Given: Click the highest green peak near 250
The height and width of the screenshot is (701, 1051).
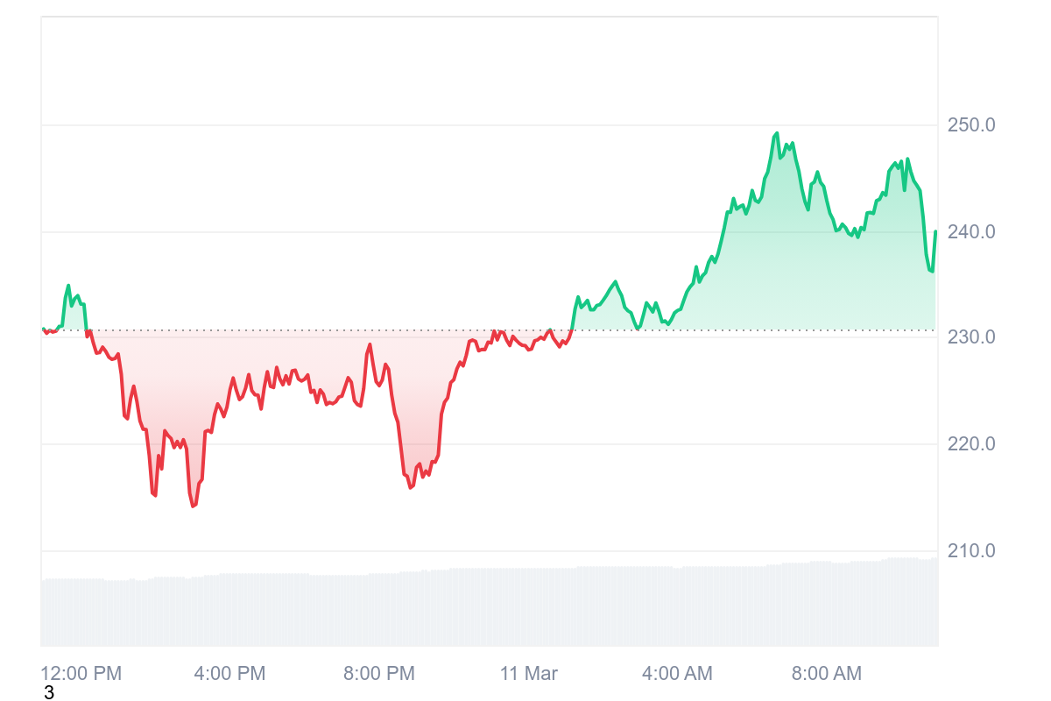Looking at the screenshot, I should point(776,134).
